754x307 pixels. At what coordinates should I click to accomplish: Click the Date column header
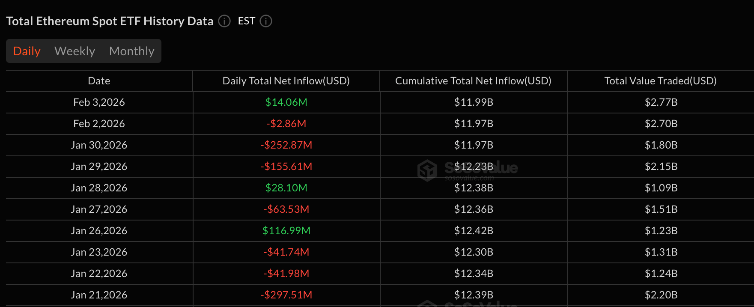click(x=99, y=81)
